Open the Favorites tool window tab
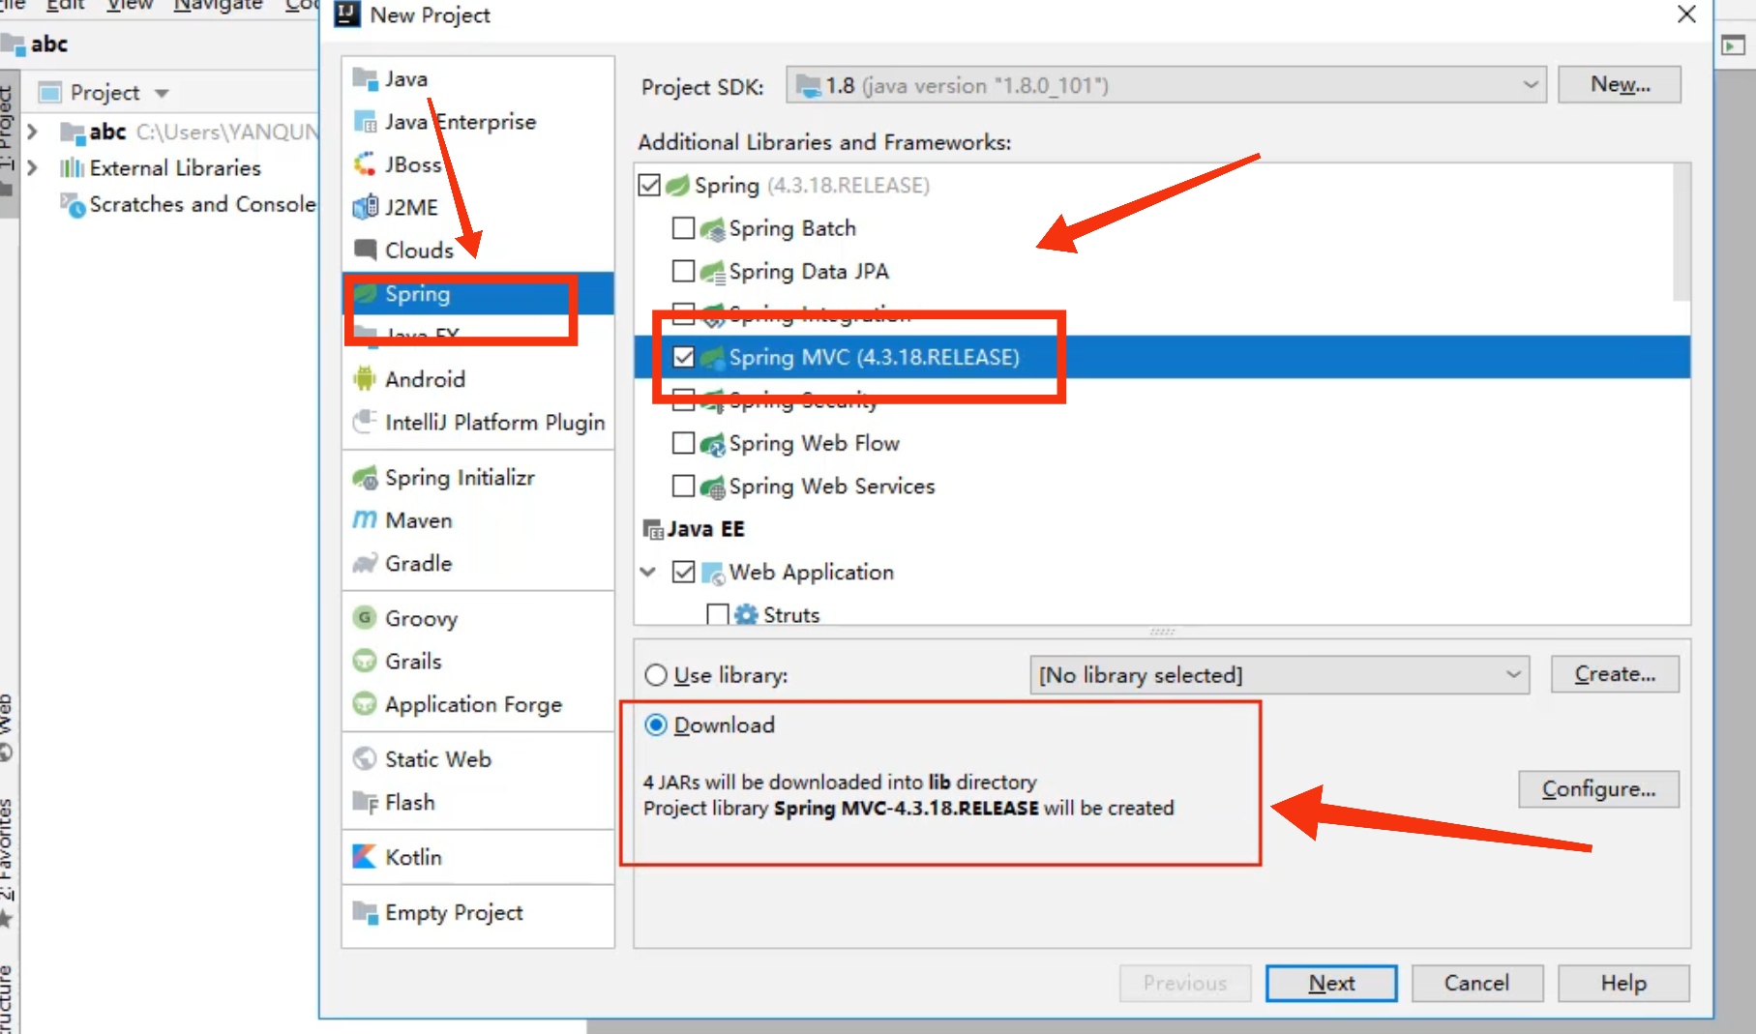Screen dimensions: 1756x1034 click(7, 861)
